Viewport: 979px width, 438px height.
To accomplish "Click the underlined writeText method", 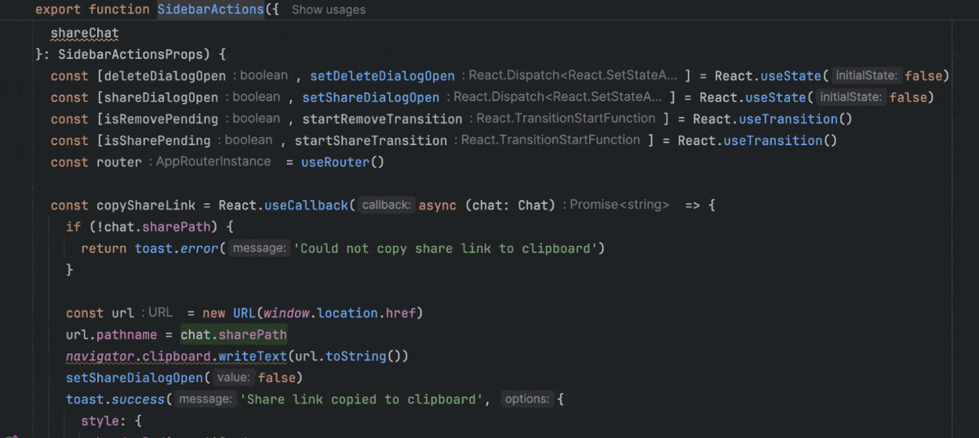I will pyautogui.click(x=253, y=356).
